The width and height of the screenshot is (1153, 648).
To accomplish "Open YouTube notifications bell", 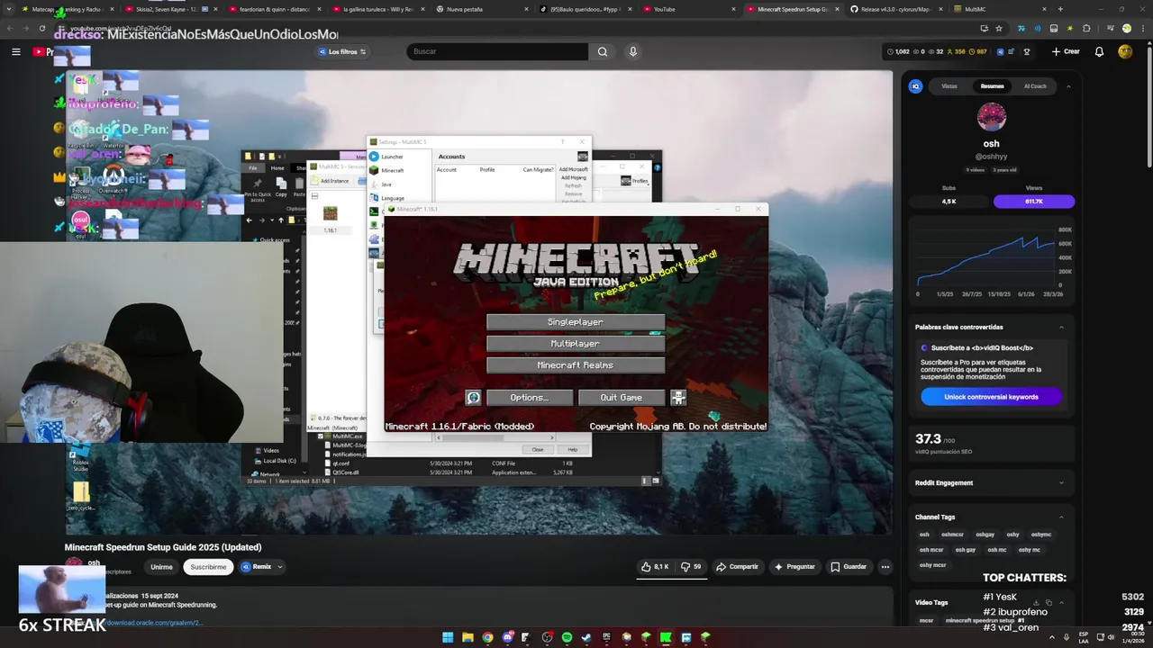I will [1099, 52].
